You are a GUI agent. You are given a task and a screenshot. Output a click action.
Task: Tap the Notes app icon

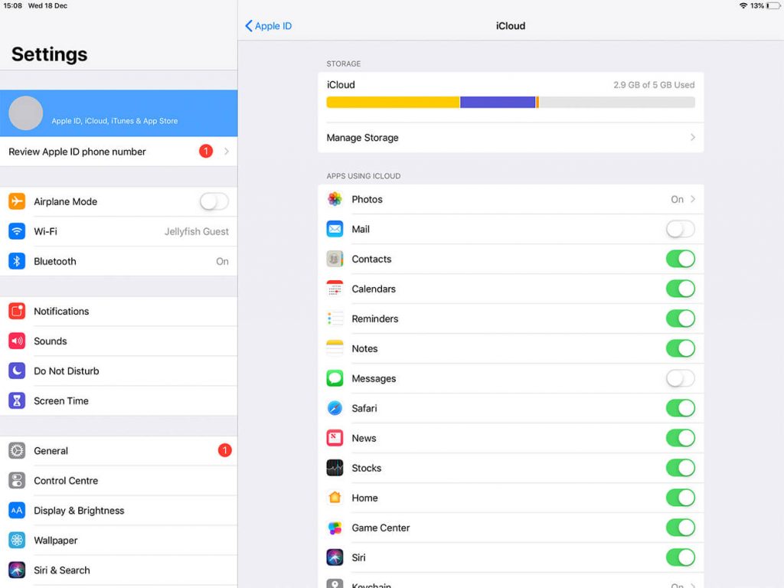(335, 348)
